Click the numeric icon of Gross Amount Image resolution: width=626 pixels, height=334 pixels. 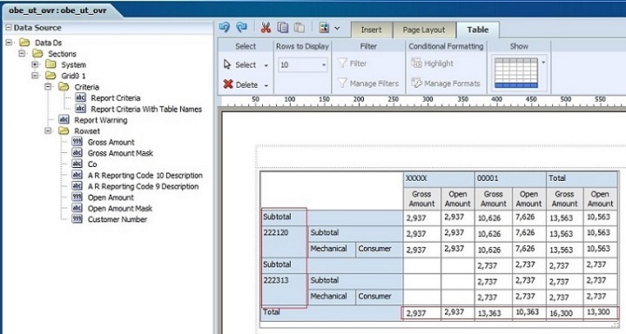pyautogui.click(x=77, y=142)
